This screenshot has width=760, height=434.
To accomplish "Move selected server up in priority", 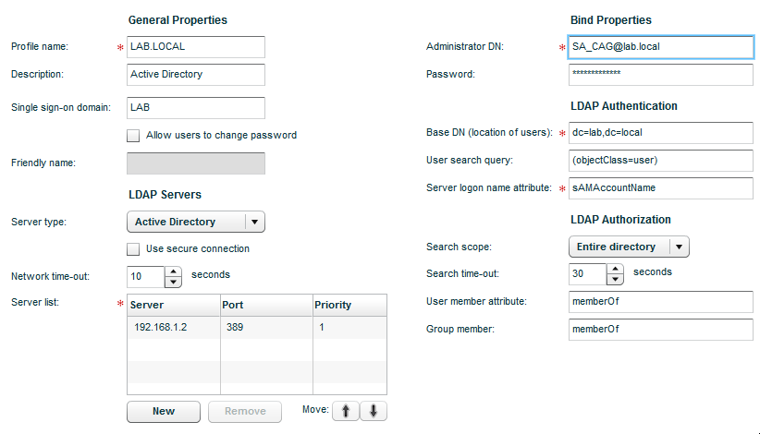I will [346, 411].
